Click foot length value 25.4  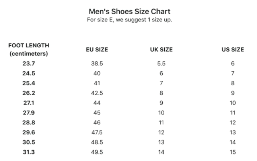point(29,83)
